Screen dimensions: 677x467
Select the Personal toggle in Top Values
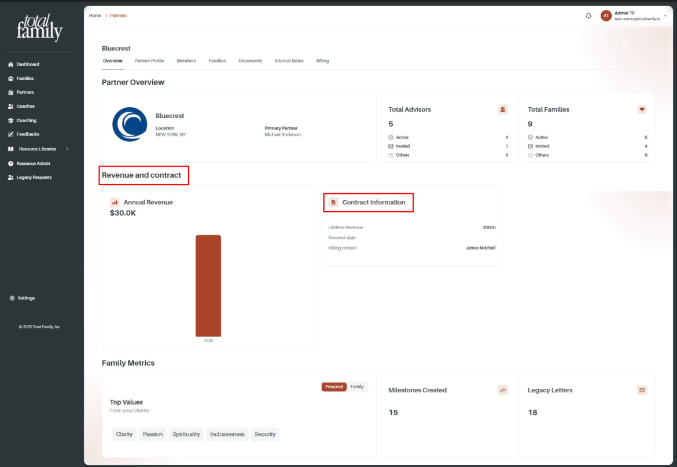(334, 387)
